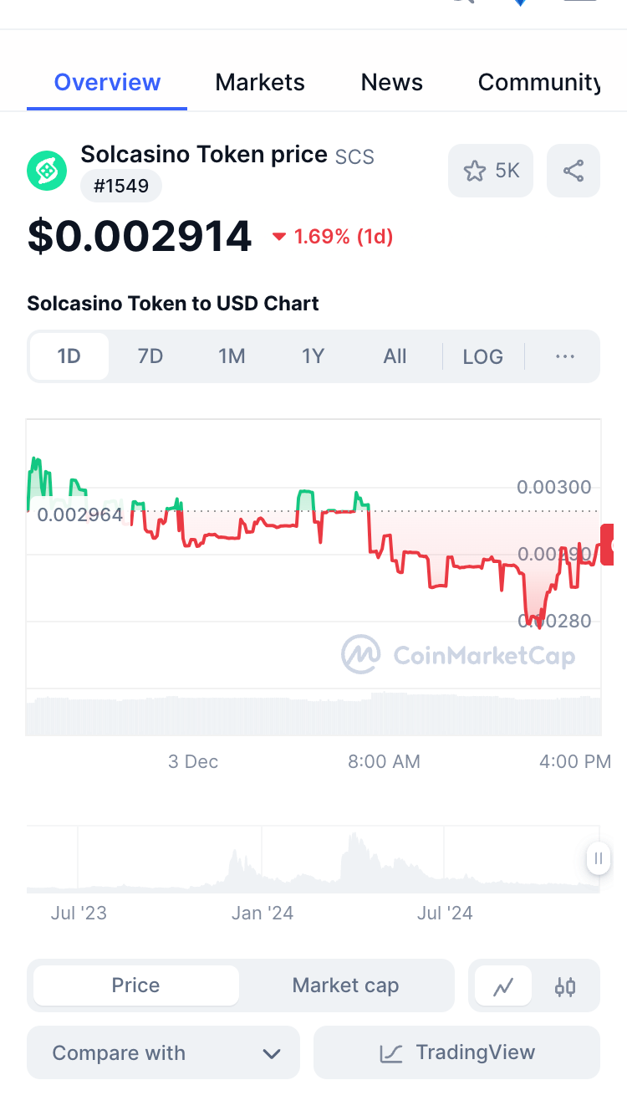The width and height of the screenshot is (627, 1116).
Task: Click the #1549 rank badge
Action: (121, 186)
